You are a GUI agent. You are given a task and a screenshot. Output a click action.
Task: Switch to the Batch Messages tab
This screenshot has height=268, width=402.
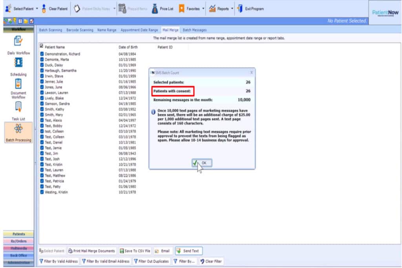pos(194,30)
